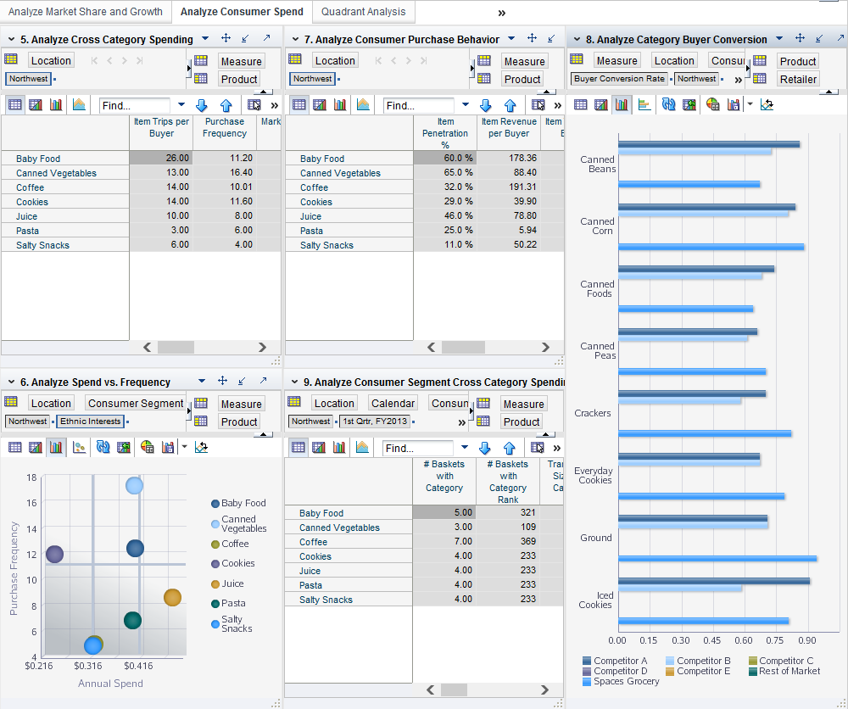Click Find Next down arrow in panel 7

485,105
